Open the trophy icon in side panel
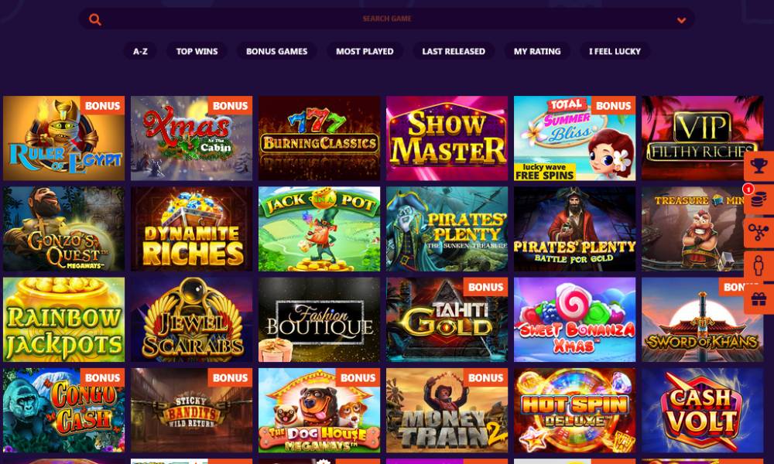The image size is (774, 464). (759, 166)
